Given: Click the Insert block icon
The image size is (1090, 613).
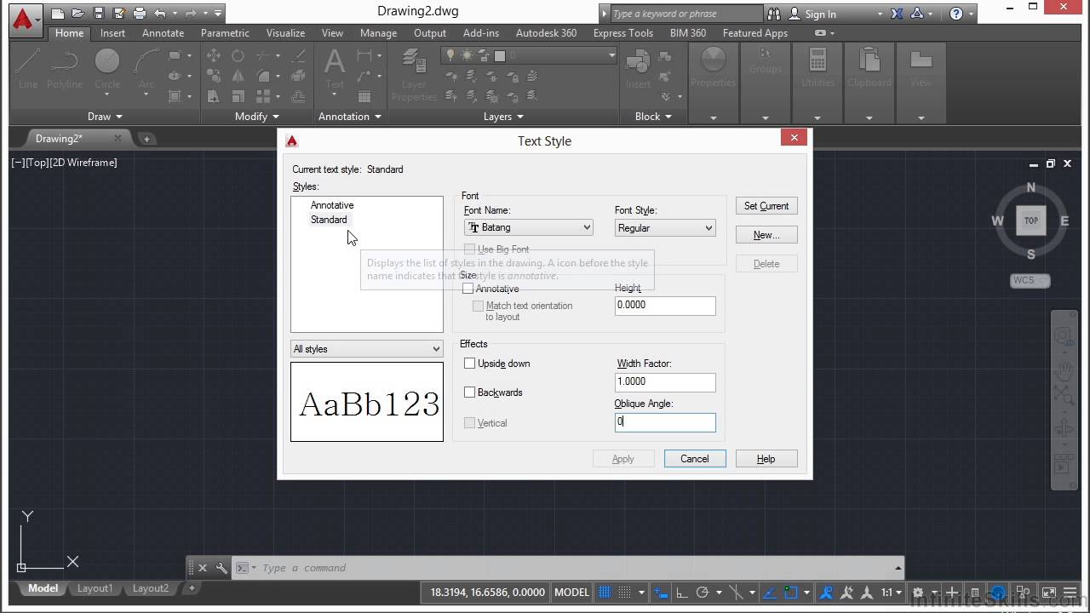Looking at the screenshot, I should [638, 68].
